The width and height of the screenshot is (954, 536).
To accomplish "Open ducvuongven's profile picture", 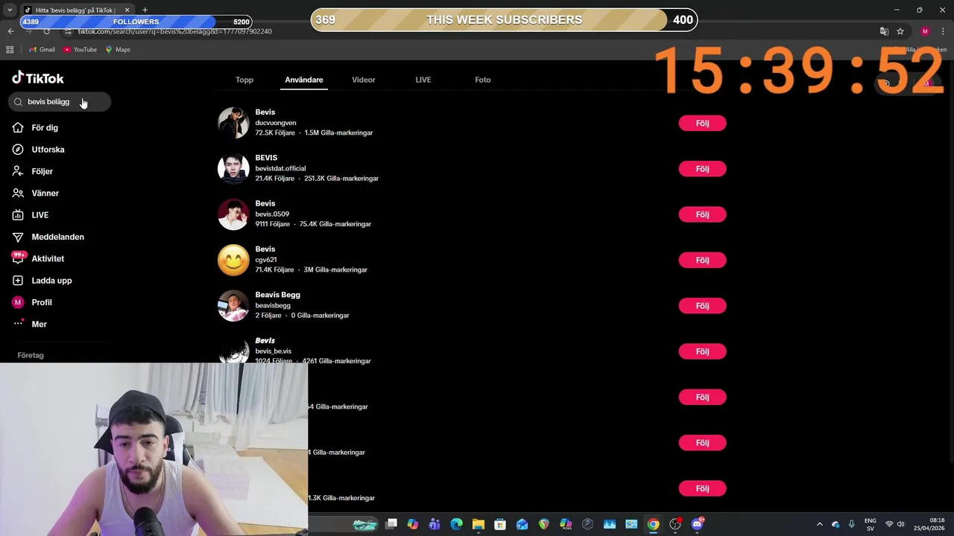I will (x=233, y=123).
